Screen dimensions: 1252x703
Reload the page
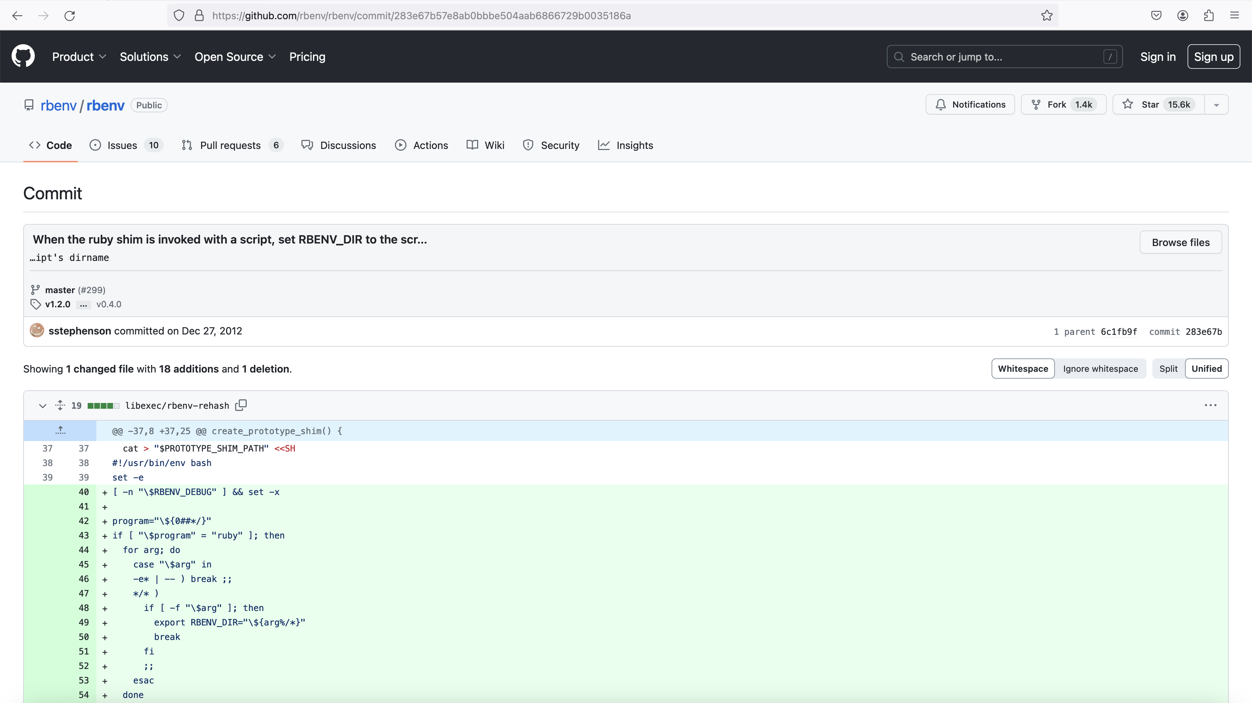click(x=70, y=16)
